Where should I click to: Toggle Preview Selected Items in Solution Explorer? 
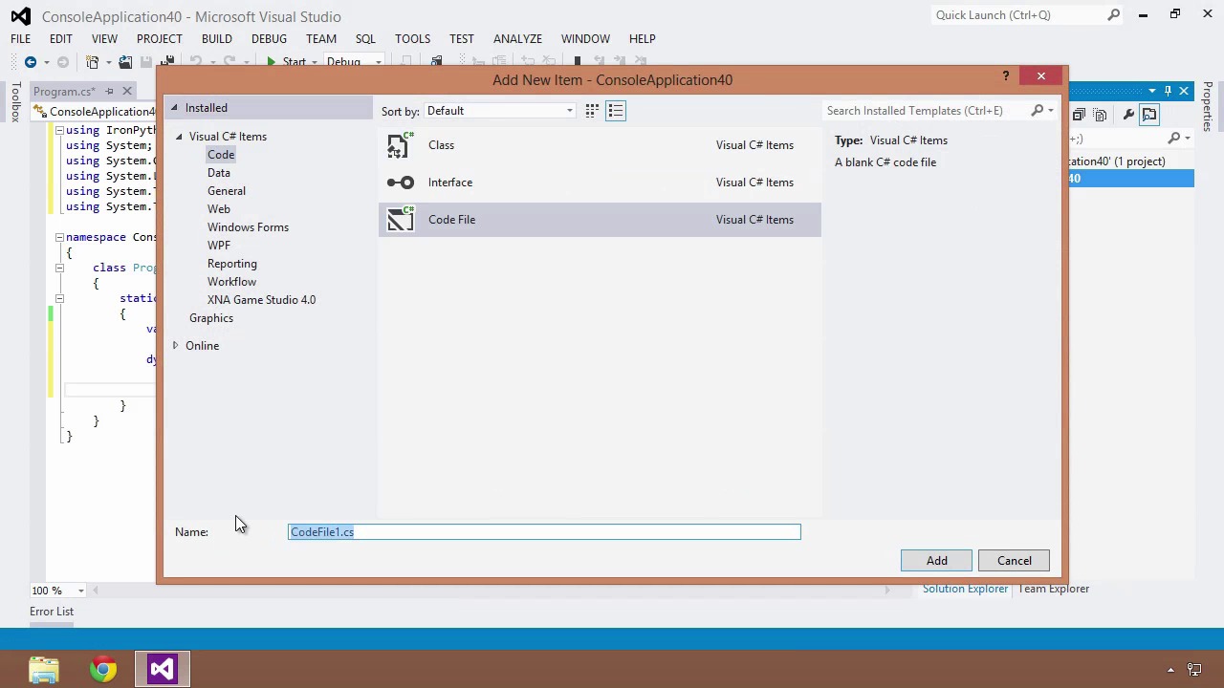pyautogui.click(x=1149, y=115)
